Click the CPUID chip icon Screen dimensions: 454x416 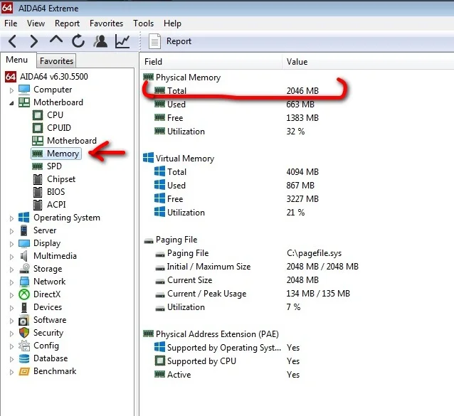click(38, 128)
